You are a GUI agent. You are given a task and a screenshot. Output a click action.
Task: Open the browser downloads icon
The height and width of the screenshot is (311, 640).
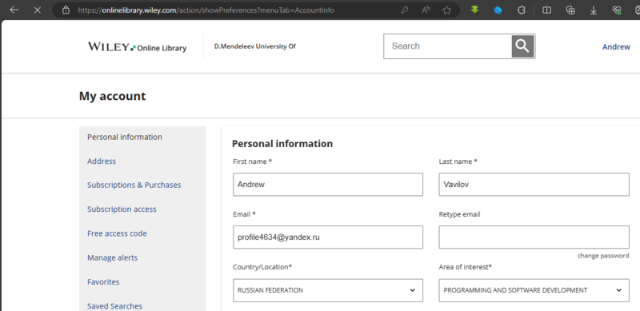tap(594, 10)
